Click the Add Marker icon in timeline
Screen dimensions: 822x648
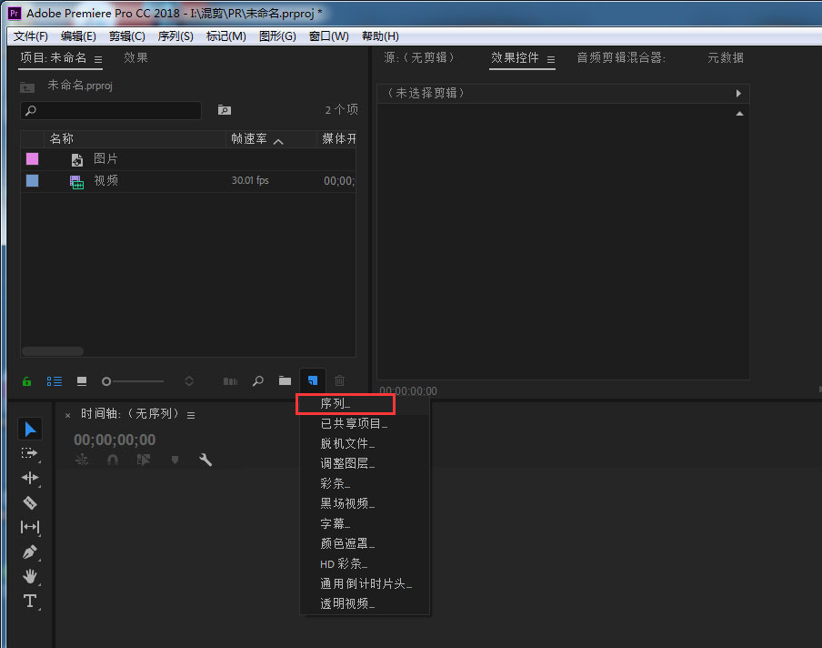click(x=175, y=461)
